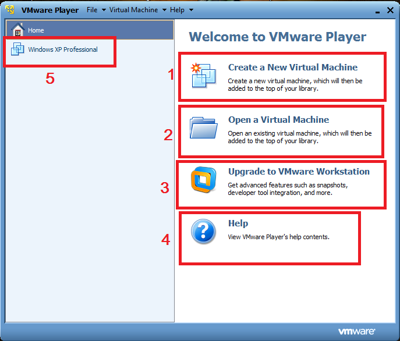Click 'View VMware Player's help contents.' text
The width and height of the screenshot is (400, 341).
[278, 237]
